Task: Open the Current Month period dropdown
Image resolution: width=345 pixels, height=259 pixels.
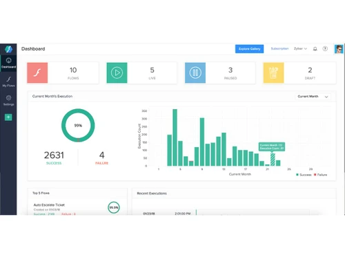Action: click(x=313, y=97)
